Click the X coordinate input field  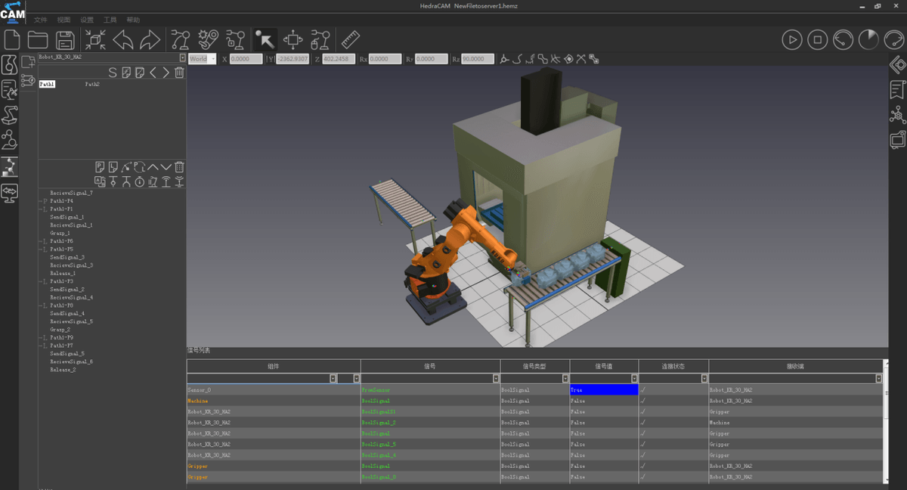pos(246,58)
